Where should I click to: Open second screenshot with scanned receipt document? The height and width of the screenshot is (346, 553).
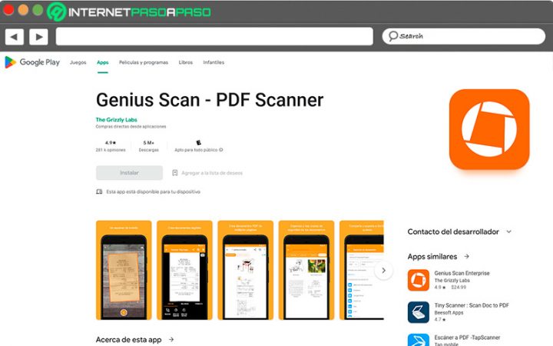click(184, 270)
